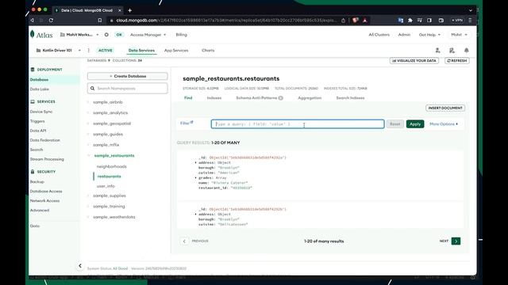508x285 pixels.
Task: Click the browser back arrow
Action: (32, 20)
